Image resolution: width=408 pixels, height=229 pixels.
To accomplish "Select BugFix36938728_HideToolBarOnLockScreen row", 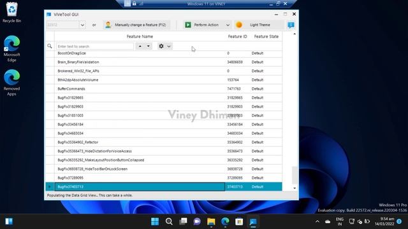I will [x=164, y=169].
